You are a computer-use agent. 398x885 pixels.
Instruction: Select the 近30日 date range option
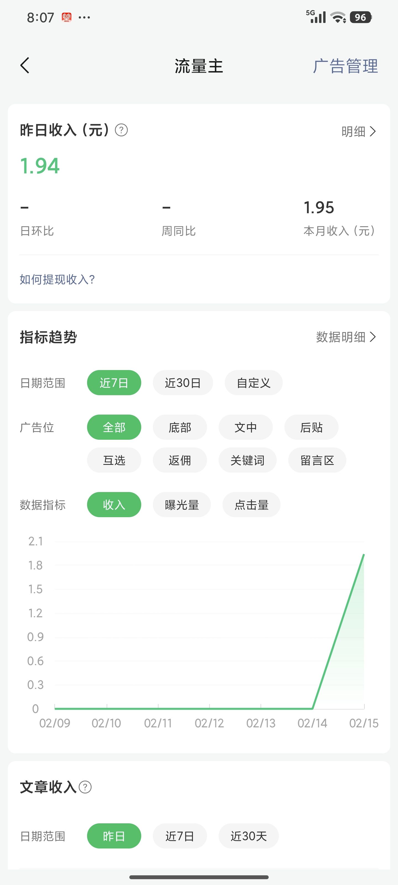[183, 383]
